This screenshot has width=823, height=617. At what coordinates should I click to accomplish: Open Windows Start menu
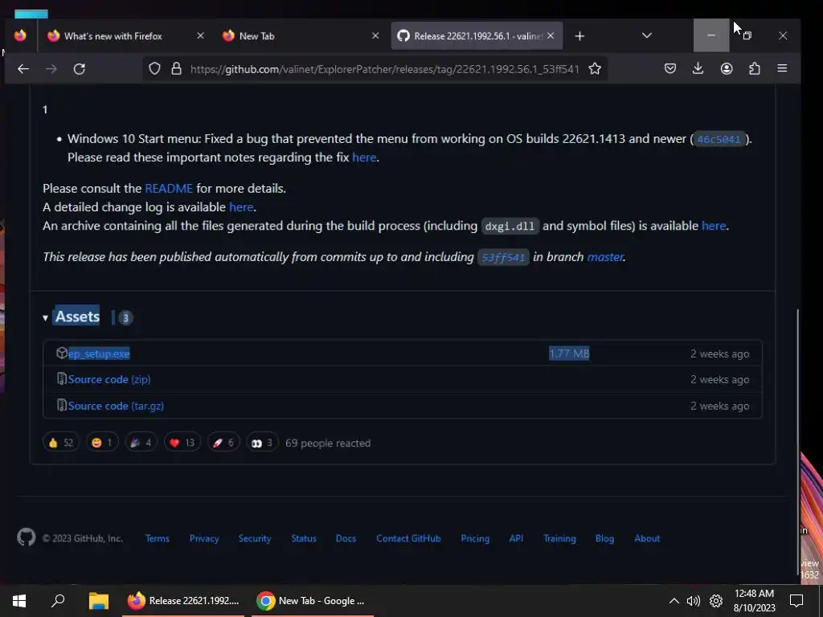(x=19, y=601)
